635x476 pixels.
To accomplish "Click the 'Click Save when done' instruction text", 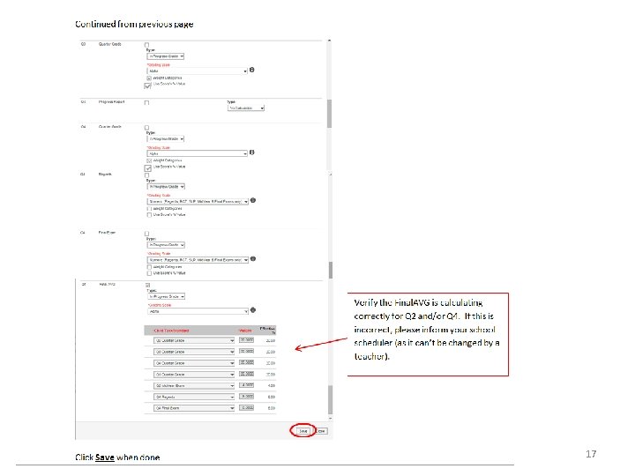I will point(117,457).
